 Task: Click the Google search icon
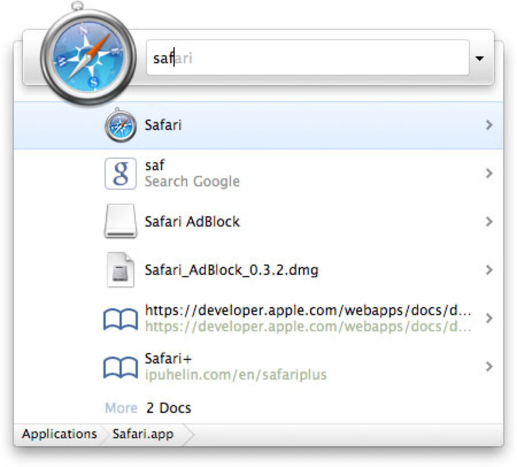point(120,173)
